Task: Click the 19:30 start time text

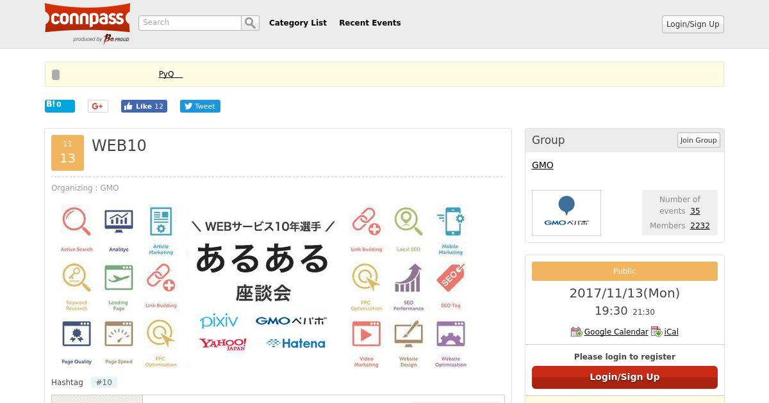Action: tap(611, 311)
